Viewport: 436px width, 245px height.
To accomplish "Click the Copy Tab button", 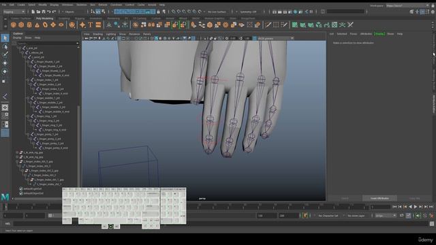I will point(414,198).
